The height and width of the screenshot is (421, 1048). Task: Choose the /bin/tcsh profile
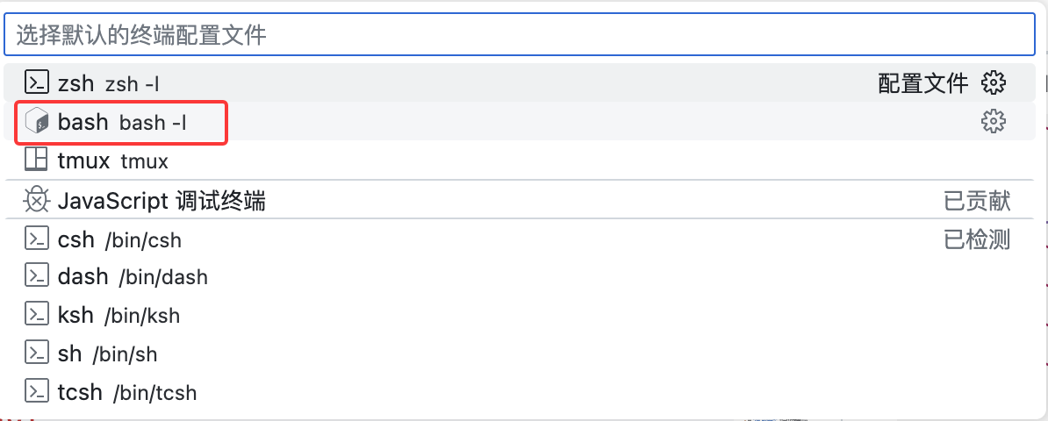[x=127, y=392]
